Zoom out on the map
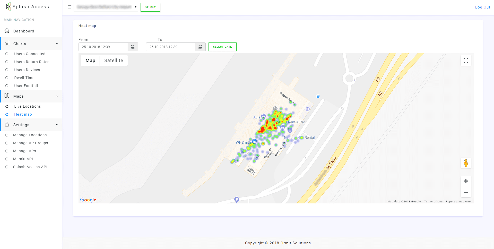The image size is (494, 249). [466, 193]
